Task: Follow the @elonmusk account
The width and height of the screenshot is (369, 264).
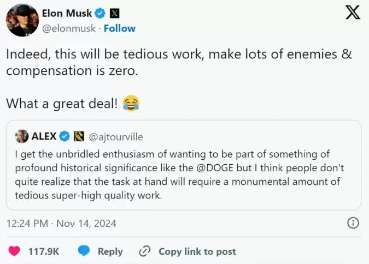Action: click(120, 28)
